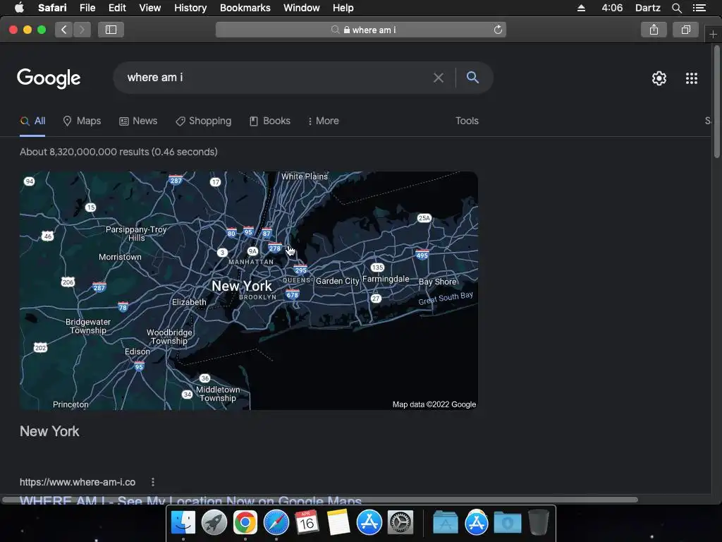This screenshot has width=722, height=542.
Task: Click the results count text
Action: pos(118,152)
